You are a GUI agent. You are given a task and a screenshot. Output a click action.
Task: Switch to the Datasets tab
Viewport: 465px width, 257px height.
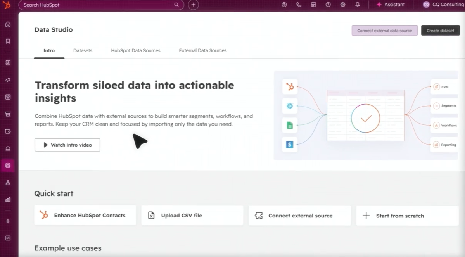pyautogui.click(x=83, y=51)
